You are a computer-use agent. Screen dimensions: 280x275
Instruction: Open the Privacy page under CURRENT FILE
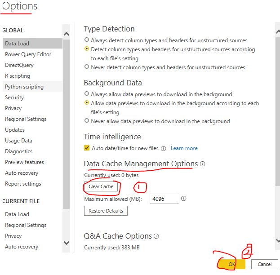[32, 236]
